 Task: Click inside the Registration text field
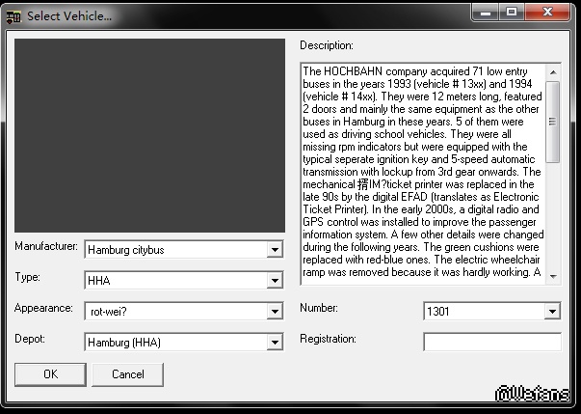tap(491, 342)
